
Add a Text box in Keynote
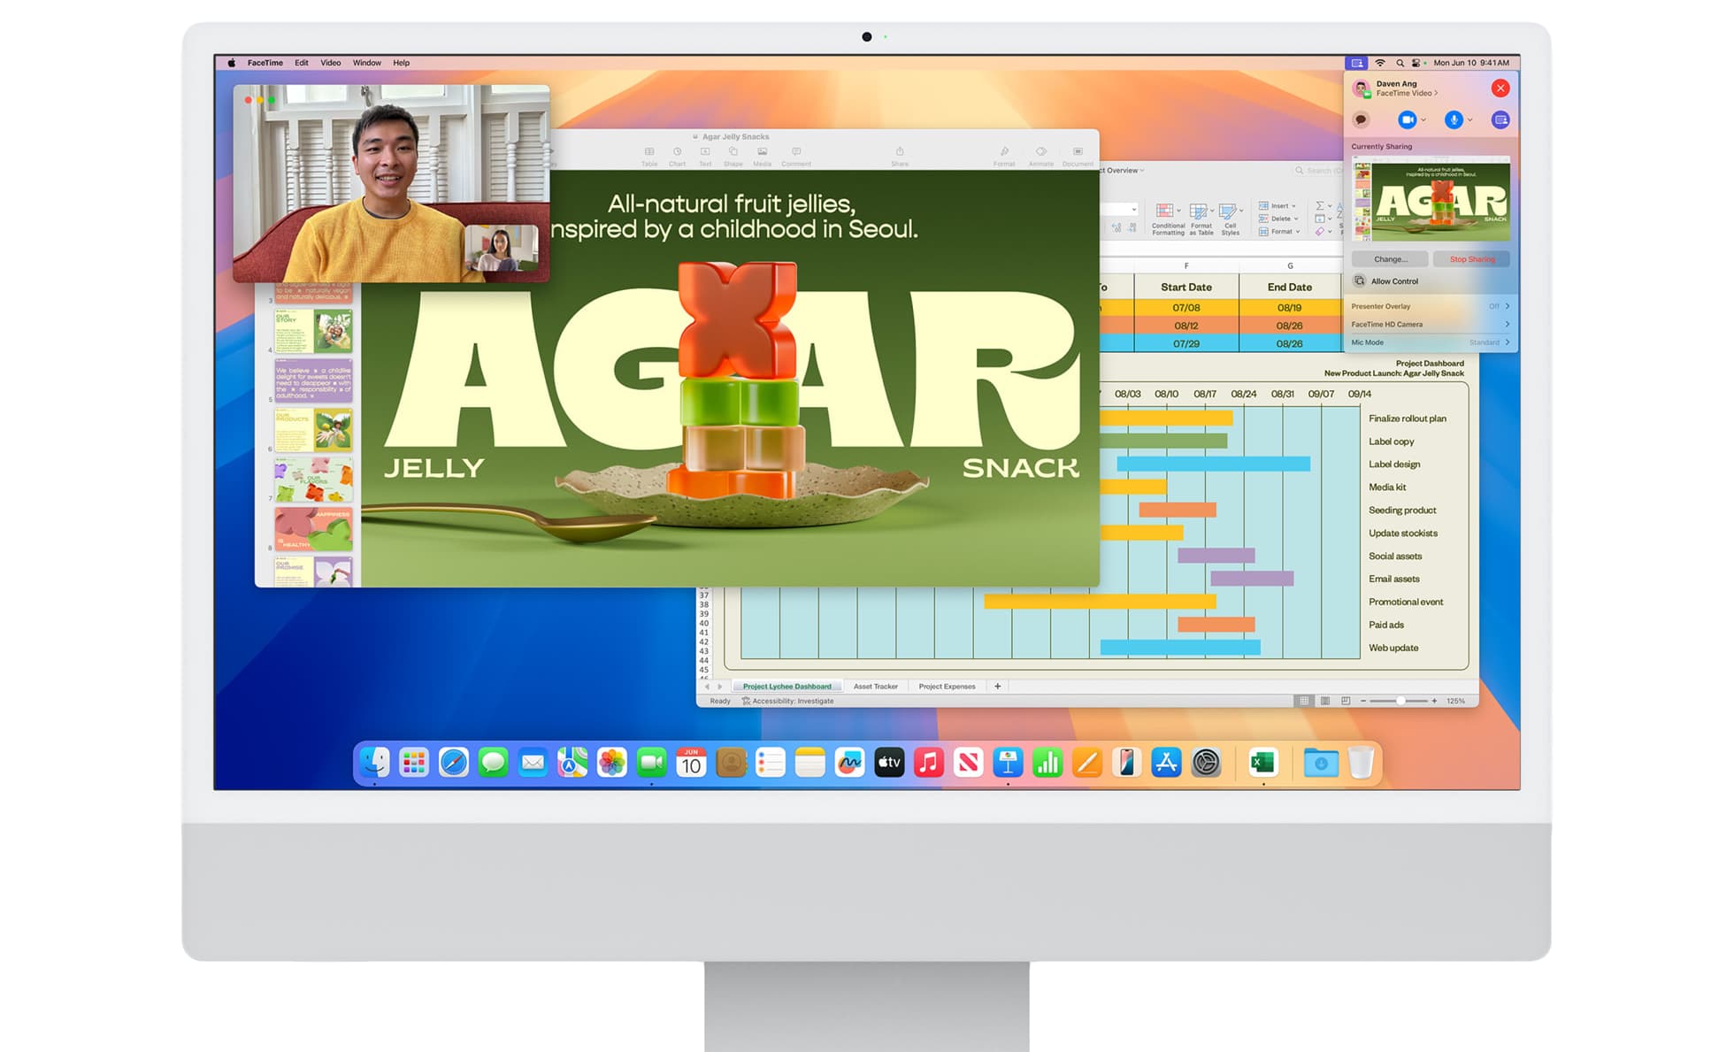pyautogui.click(x=705, y=156)
